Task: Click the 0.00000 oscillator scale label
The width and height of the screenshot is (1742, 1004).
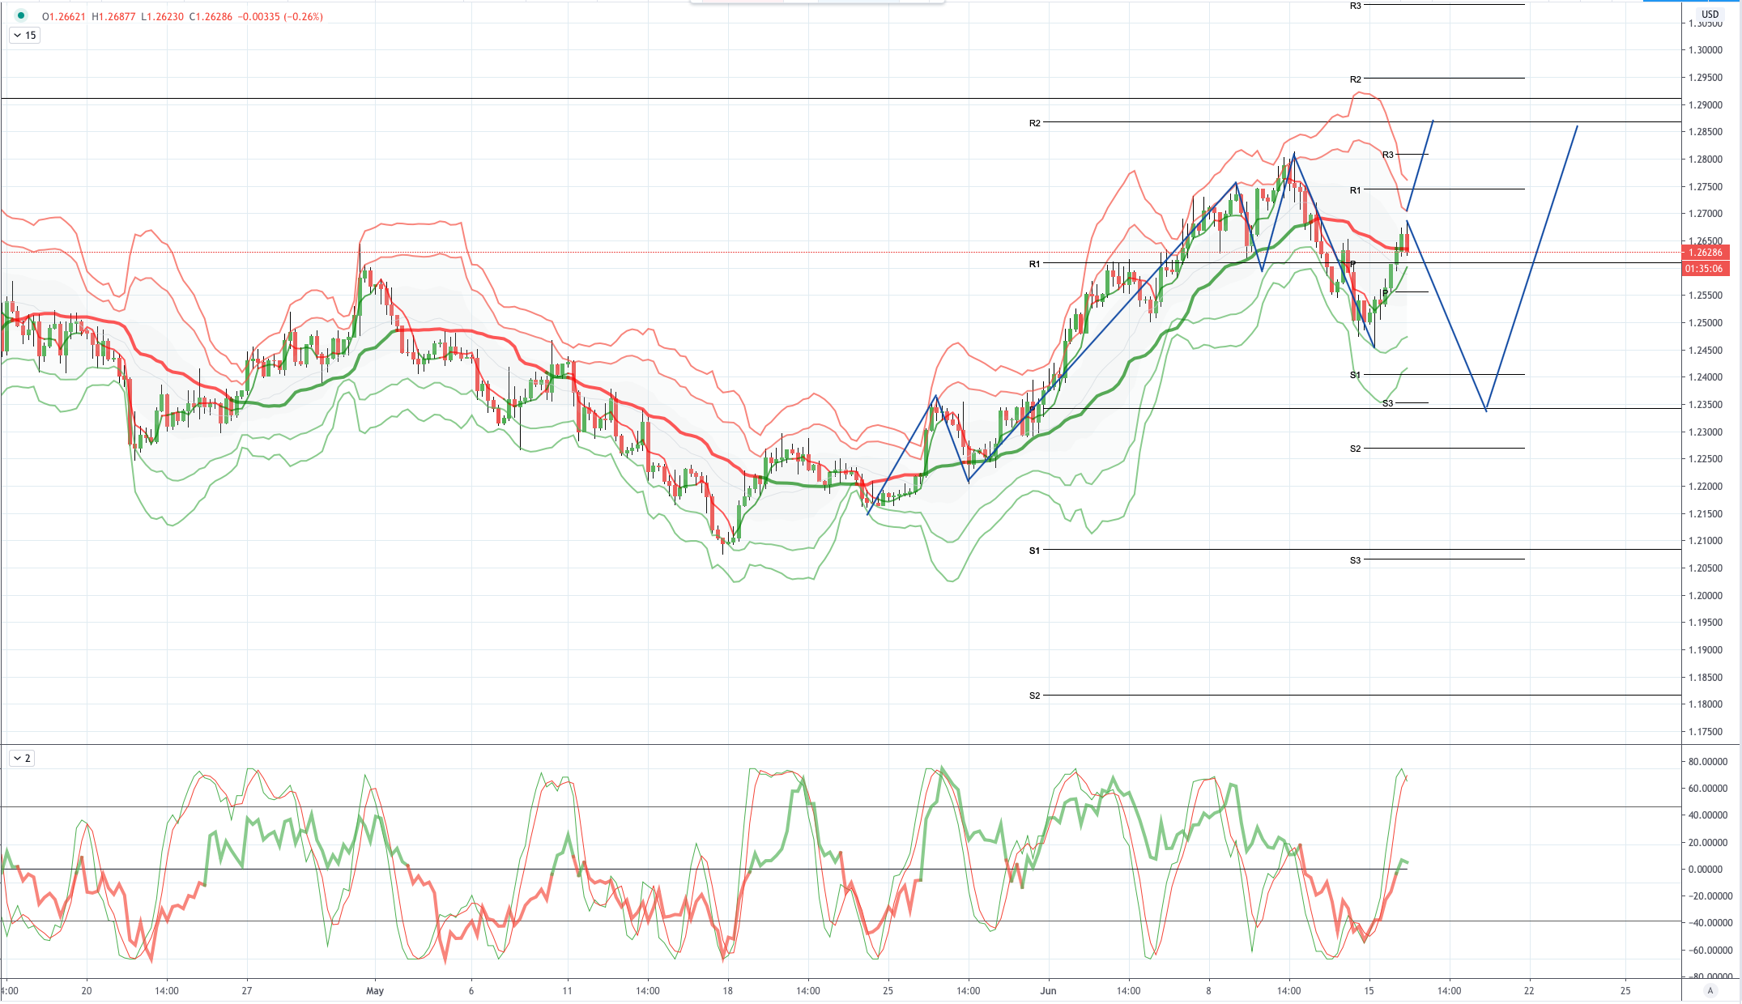Action: coord(1710,869)
